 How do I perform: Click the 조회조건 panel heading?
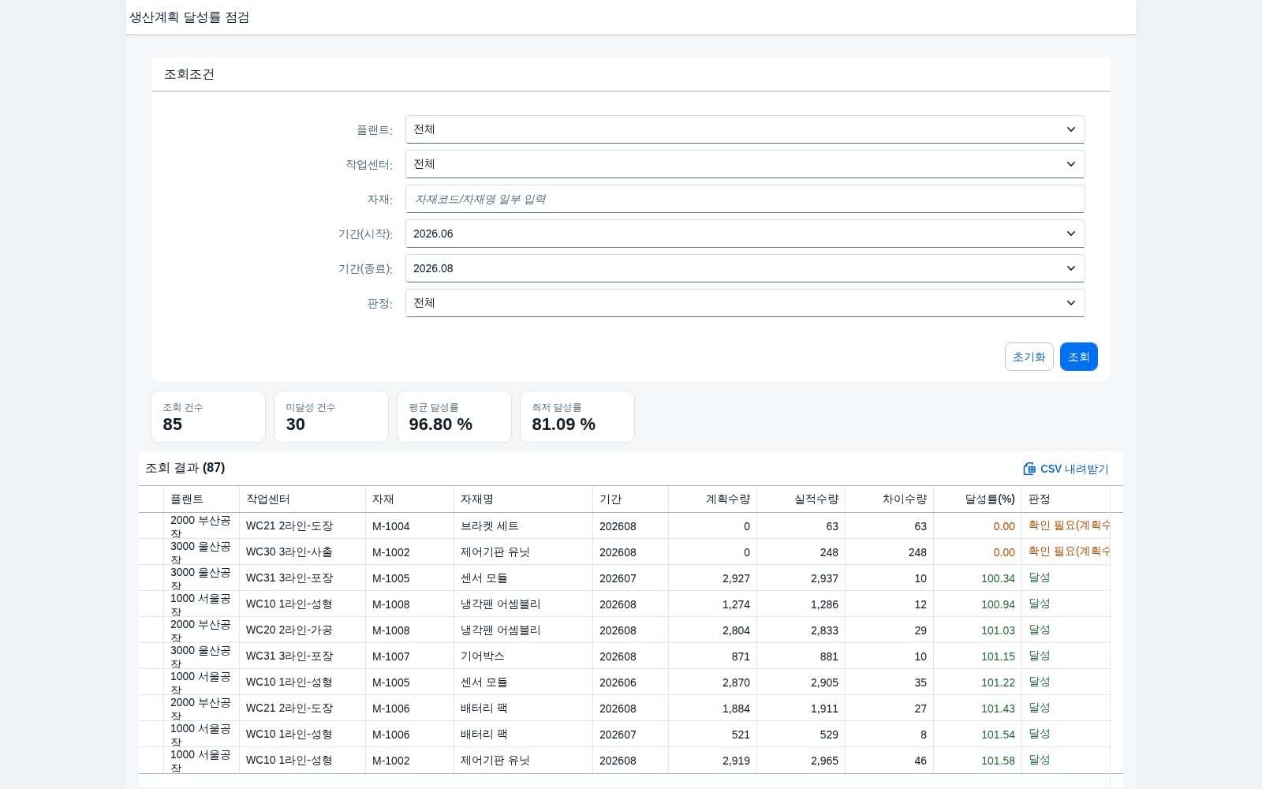(189, 74)
